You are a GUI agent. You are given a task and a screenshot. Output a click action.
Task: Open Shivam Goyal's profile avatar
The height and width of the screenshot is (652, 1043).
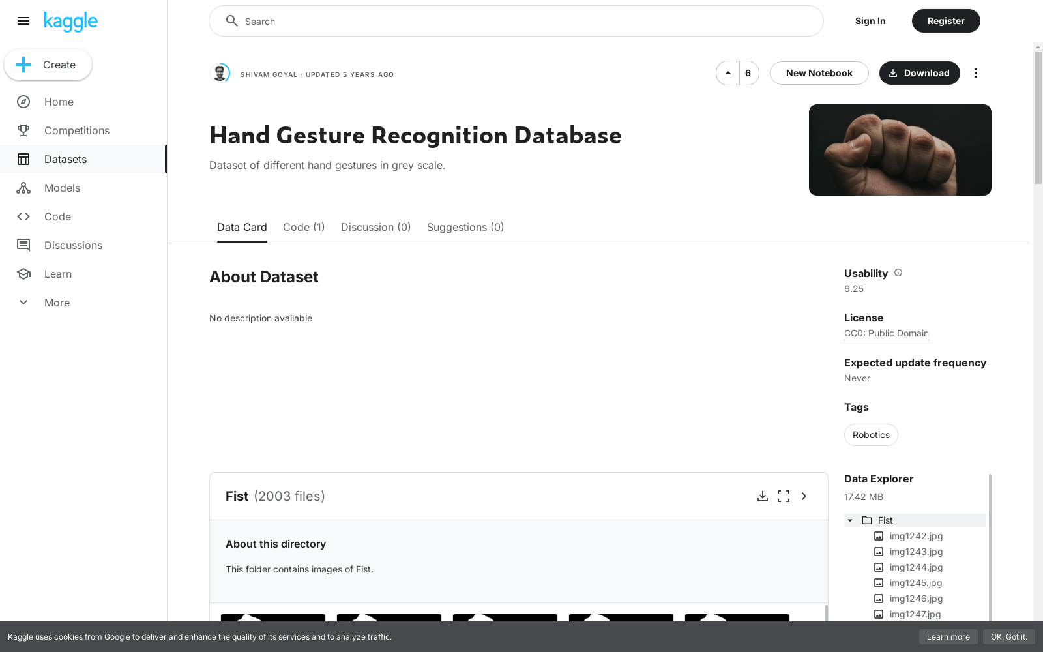pyautogui.click(x=220, y=72)
